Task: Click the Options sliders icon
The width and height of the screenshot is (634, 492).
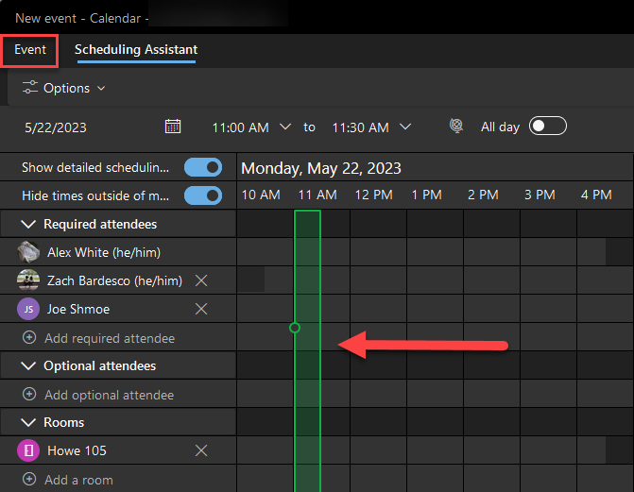Action: [30, 87]
